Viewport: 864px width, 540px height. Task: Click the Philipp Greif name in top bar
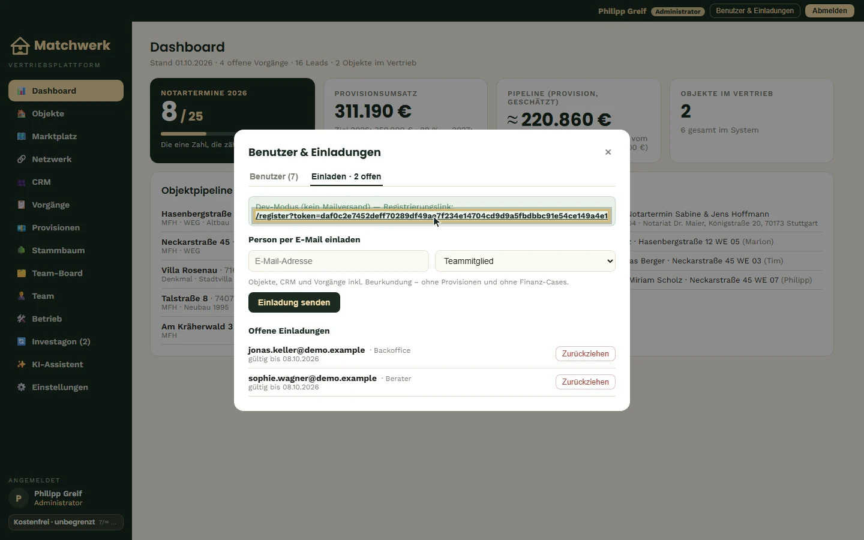pos(622,11)
